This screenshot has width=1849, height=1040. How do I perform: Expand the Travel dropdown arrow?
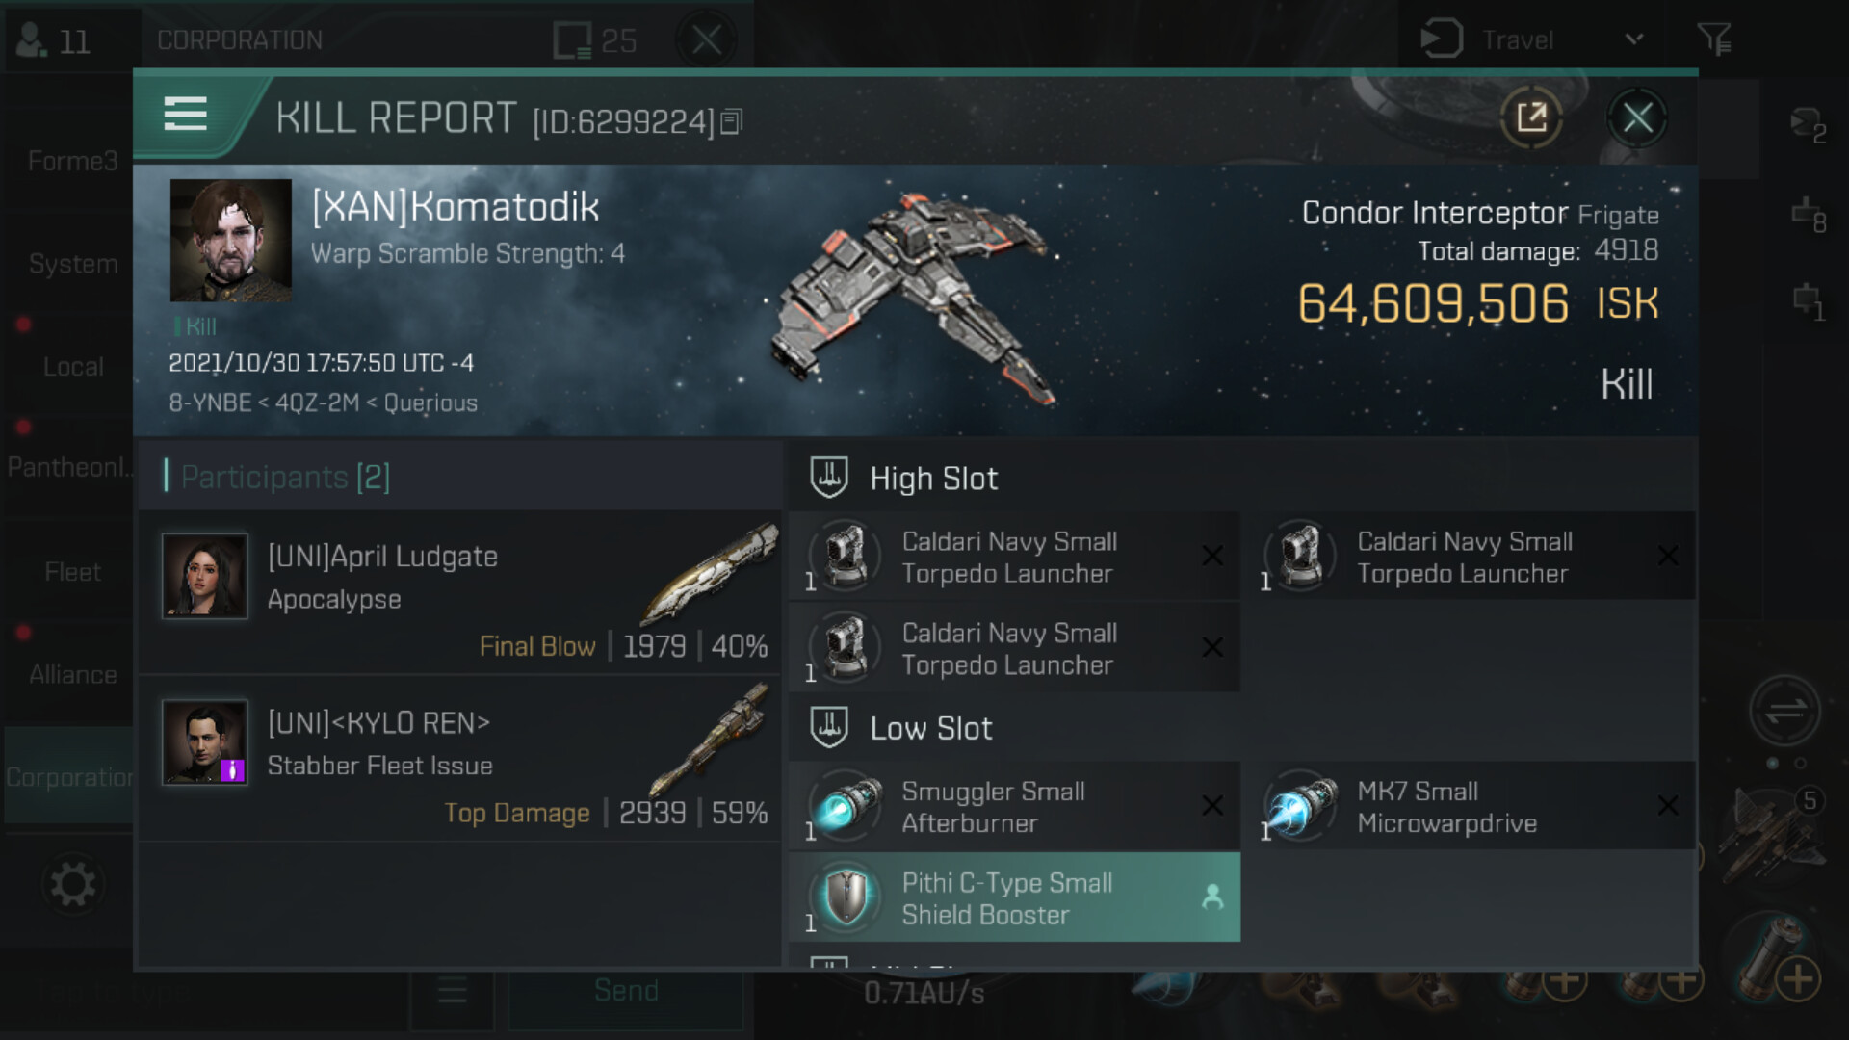pyautogui.click(x=1633, y=40)
